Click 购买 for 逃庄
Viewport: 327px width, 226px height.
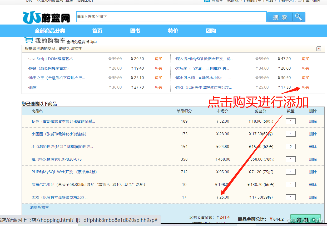click(158, 87)
